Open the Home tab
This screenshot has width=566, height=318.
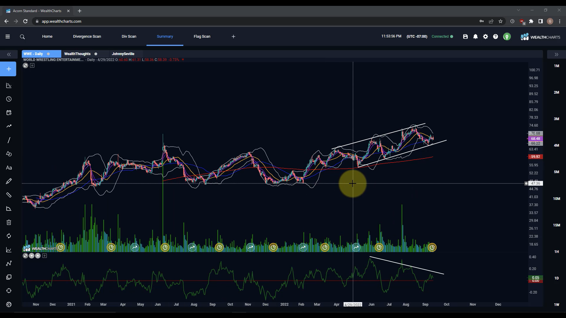47,37
